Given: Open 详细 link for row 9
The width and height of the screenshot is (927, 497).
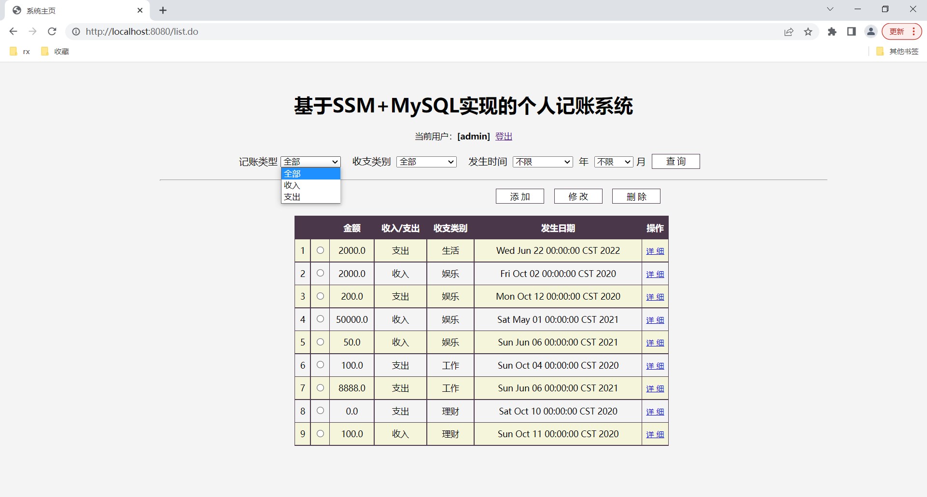Looking at the screenshot, I should [655, 434].
